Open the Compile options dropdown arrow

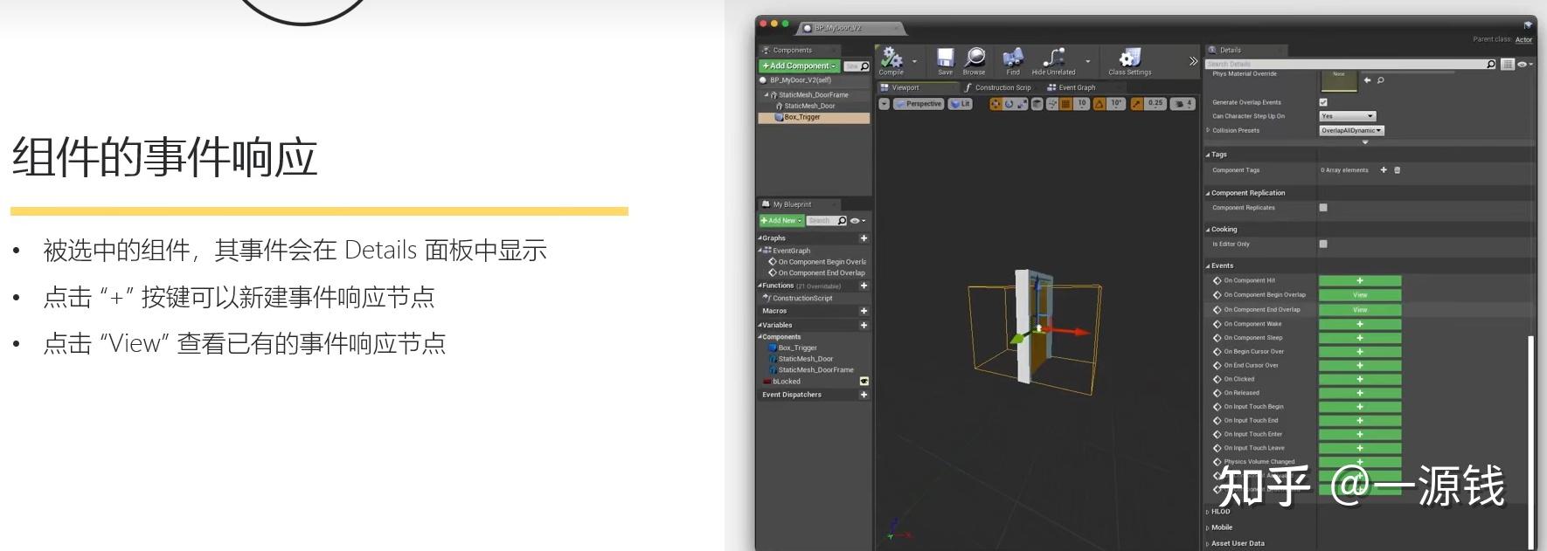coord(915,61)
